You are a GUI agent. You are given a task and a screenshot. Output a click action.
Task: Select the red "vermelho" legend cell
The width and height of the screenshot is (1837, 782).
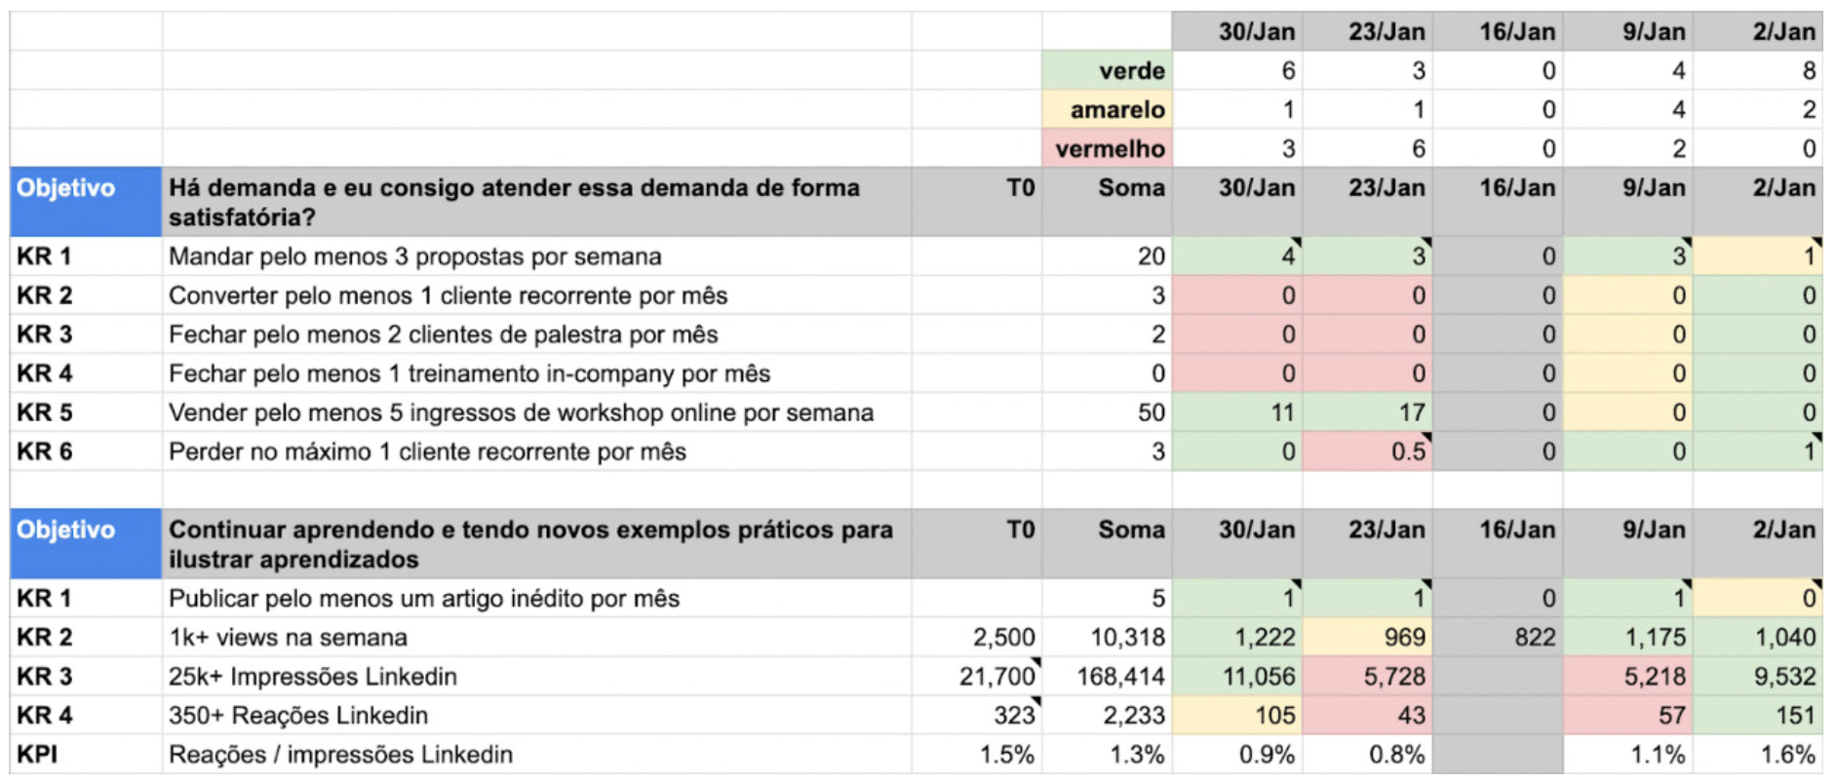[x=1107, y=148]
